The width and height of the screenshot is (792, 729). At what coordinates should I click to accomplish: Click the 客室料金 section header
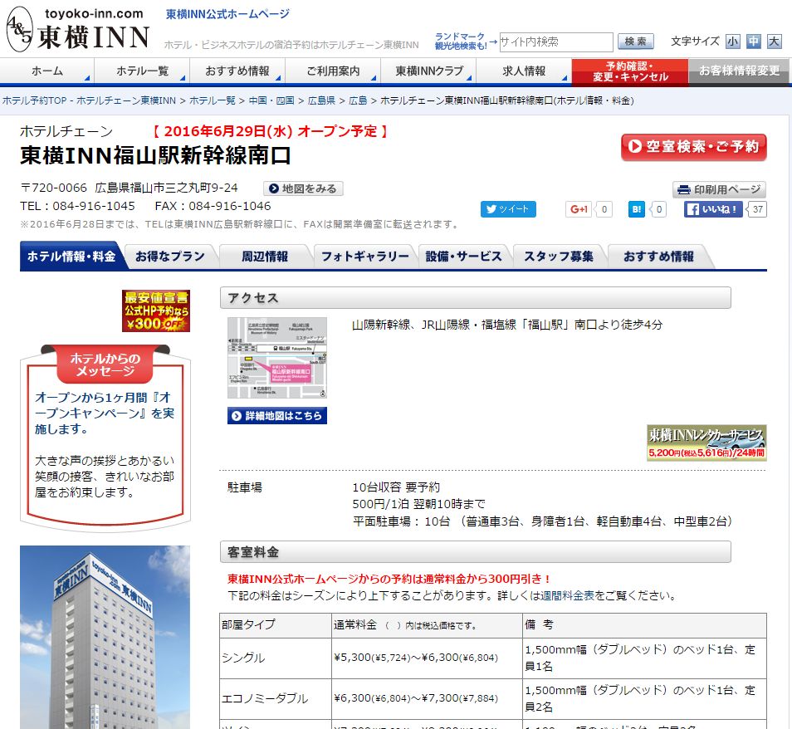[x=476, y=551]
